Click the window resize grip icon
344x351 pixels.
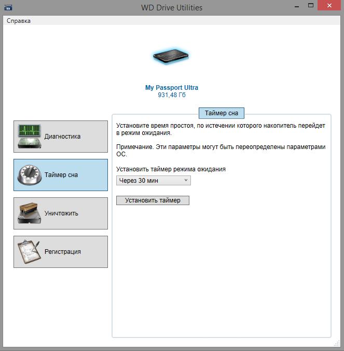click(337, 344)
